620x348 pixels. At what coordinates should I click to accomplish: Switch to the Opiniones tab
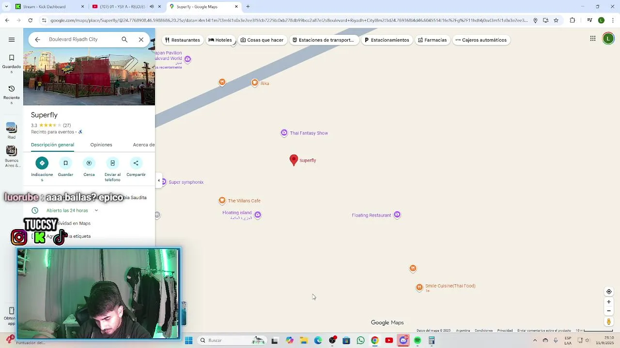pos(101,145)
